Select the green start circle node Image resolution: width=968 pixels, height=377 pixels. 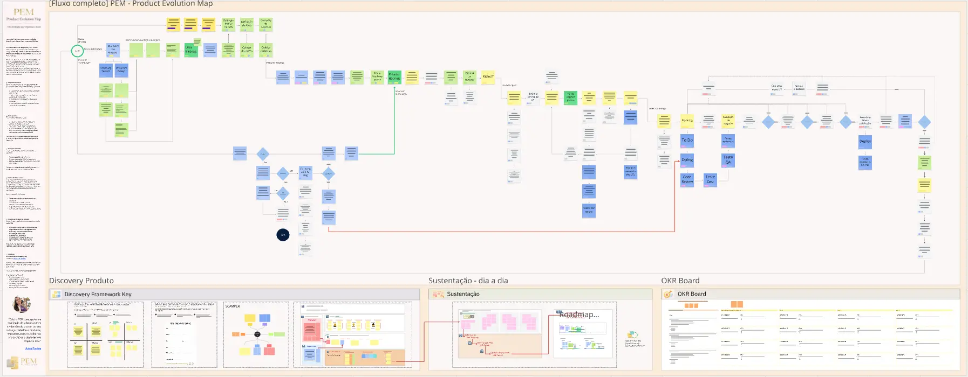point(77,51)
